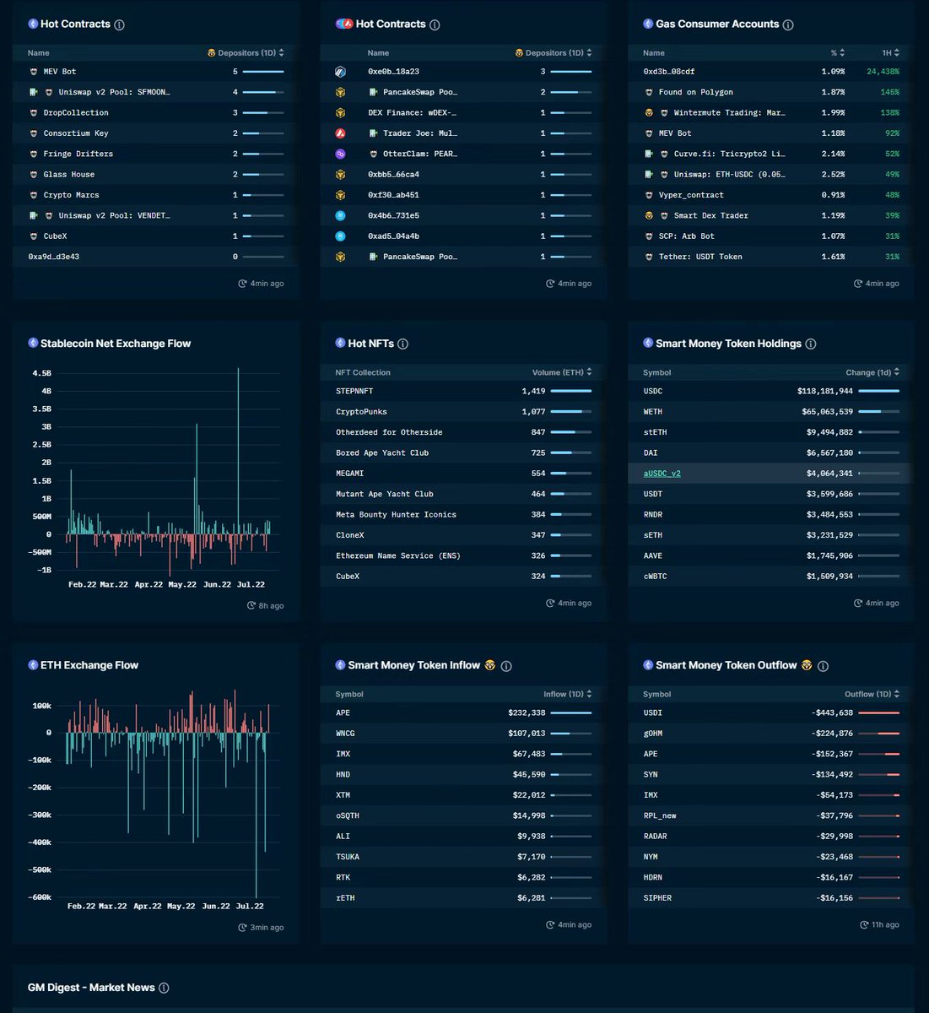Select the NFT Collection column header
Image resolution: width=929 pixels, height=1013 pixels.
coord(363,372)
